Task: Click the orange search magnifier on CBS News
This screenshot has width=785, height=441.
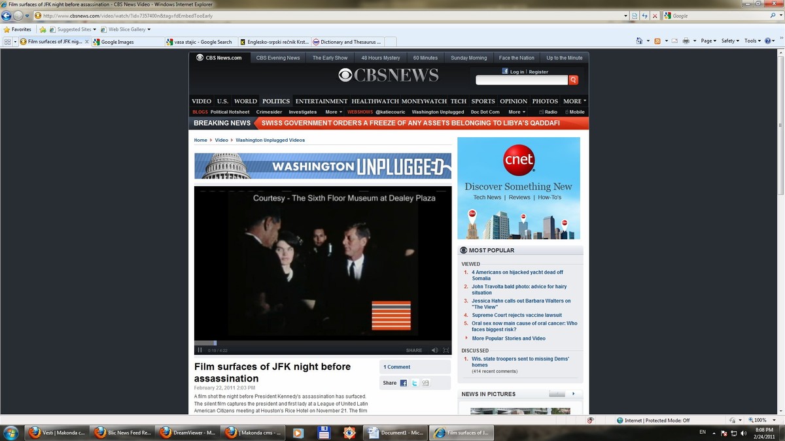Action: pyautogui.click(x=573, y=80)
